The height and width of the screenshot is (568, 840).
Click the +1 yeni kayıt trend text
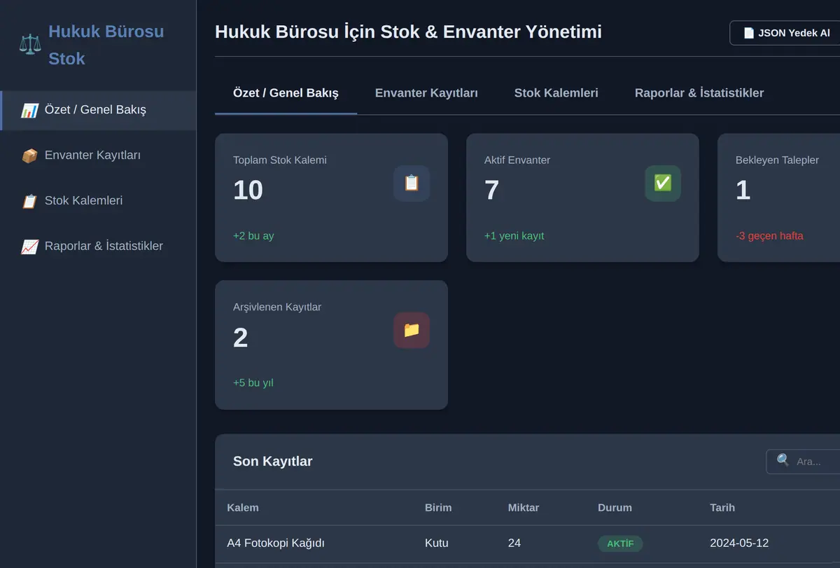[514, 236]
